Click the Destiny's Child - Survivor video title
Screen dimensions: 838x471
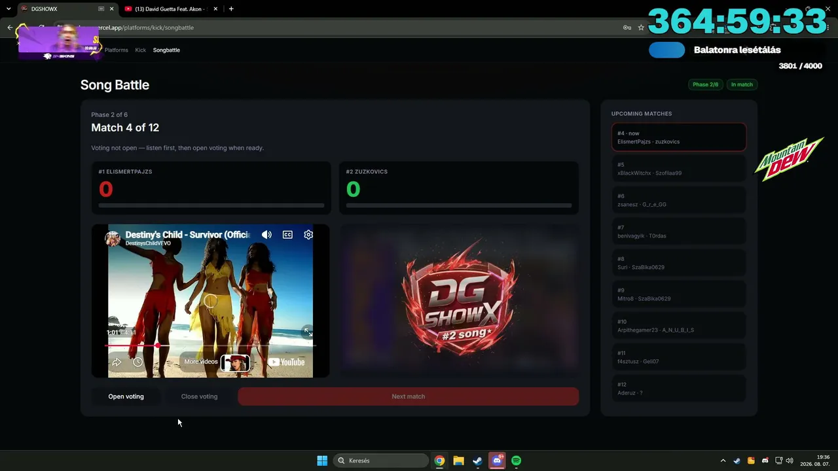187,234
